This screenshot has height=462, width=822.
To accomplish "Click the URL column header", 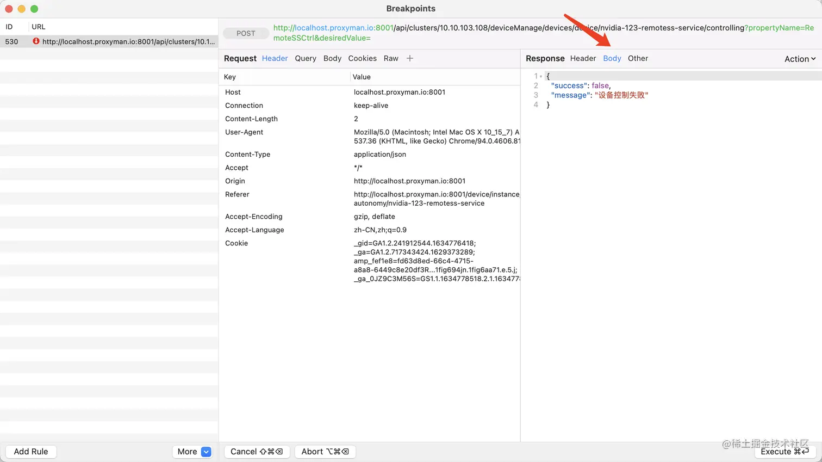I will coord(38,27).
